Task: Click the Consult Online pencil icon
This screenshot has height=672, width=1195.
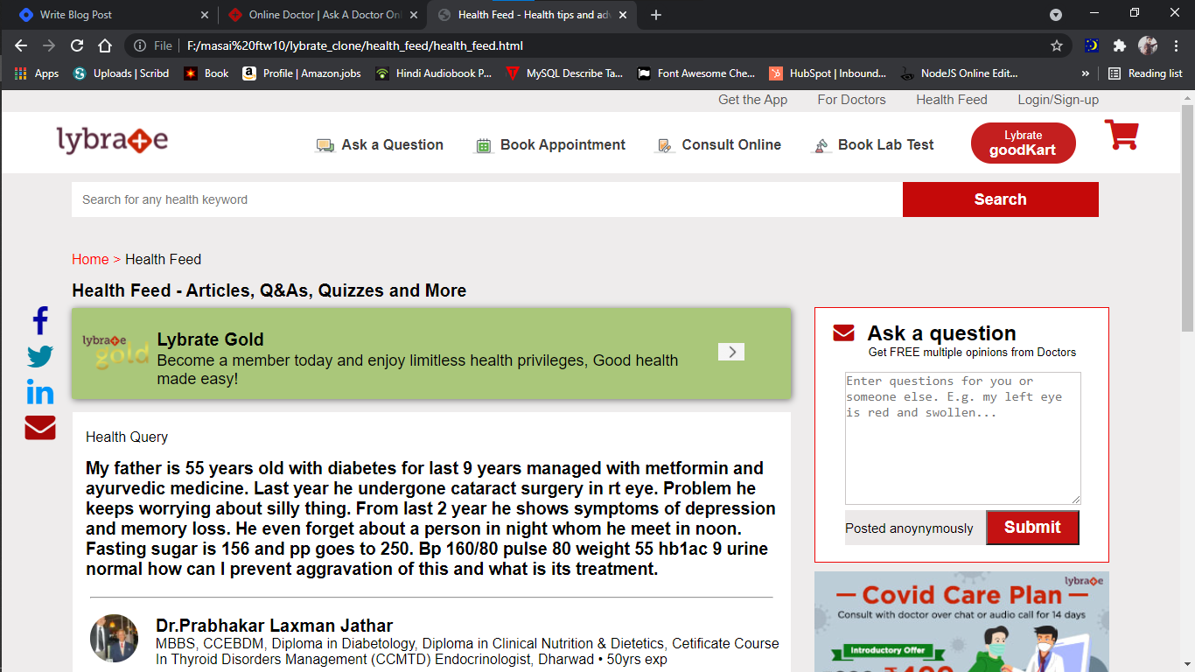Action: point(665,146)
